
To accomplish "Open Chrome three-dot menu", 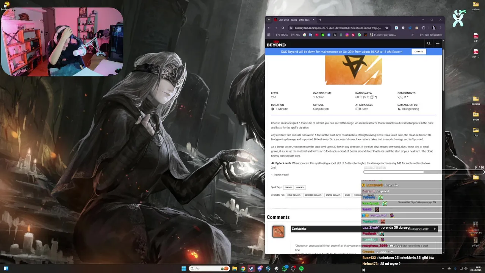I will [441, 28].
